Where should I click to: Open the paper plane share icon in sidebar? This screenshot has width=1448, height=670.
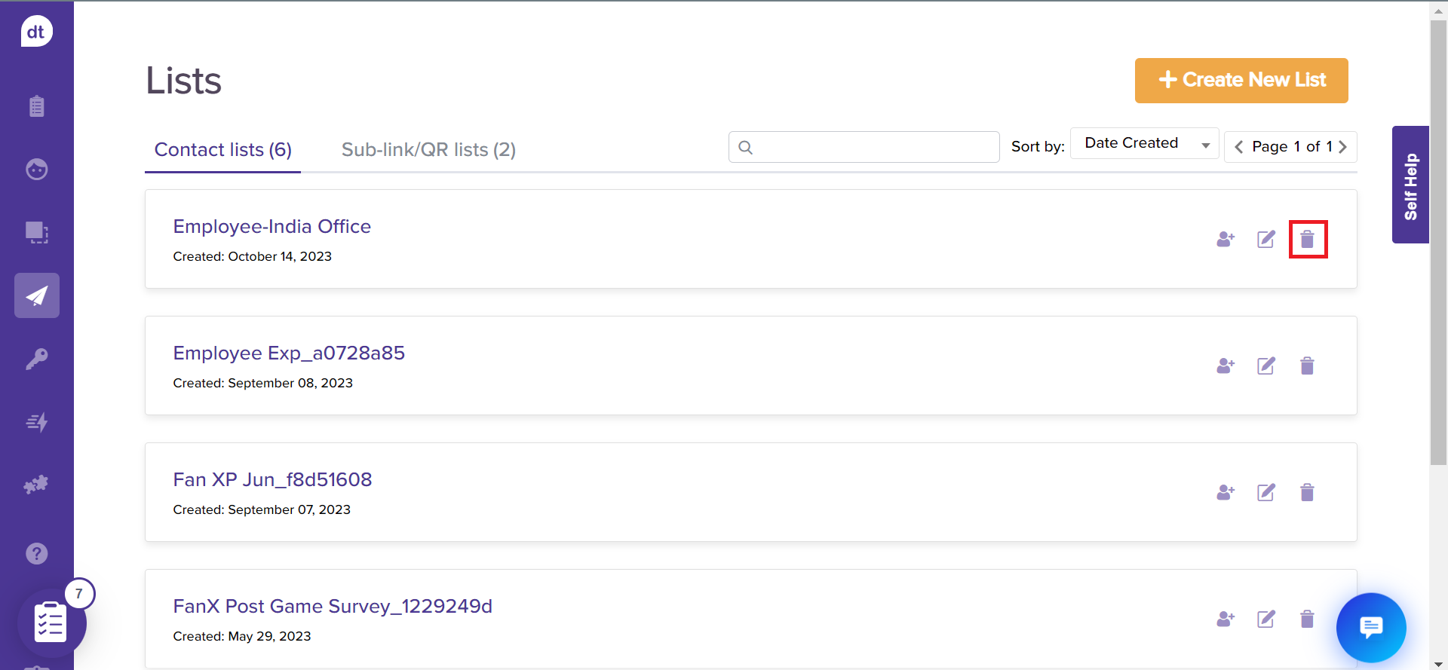pyautogui.click(x=36, y=295)
